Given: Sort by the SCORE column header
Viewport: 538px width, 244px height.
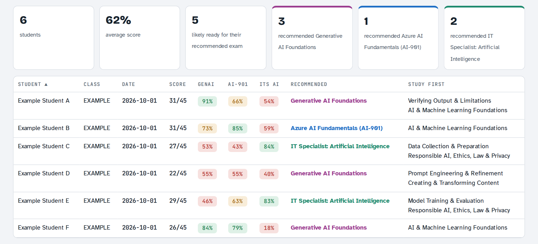Looking at the screenshot, I should click(177, 84).
